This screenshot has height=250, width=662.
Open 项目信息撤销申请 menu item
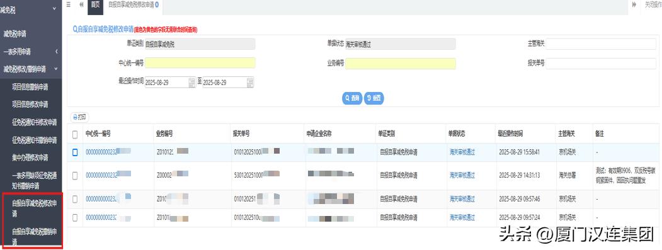(x=31, y=87)
